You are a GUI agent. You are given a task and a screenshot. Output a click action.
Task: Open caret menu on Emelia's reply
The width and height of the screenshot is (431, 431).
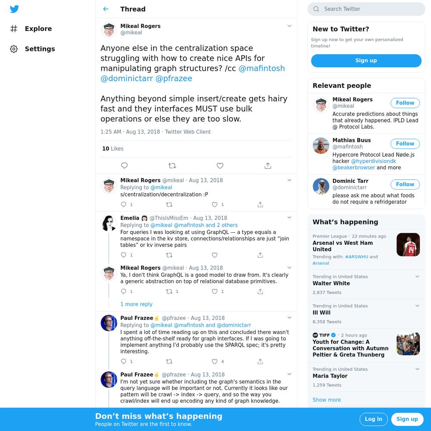click(x=289, y=218)
